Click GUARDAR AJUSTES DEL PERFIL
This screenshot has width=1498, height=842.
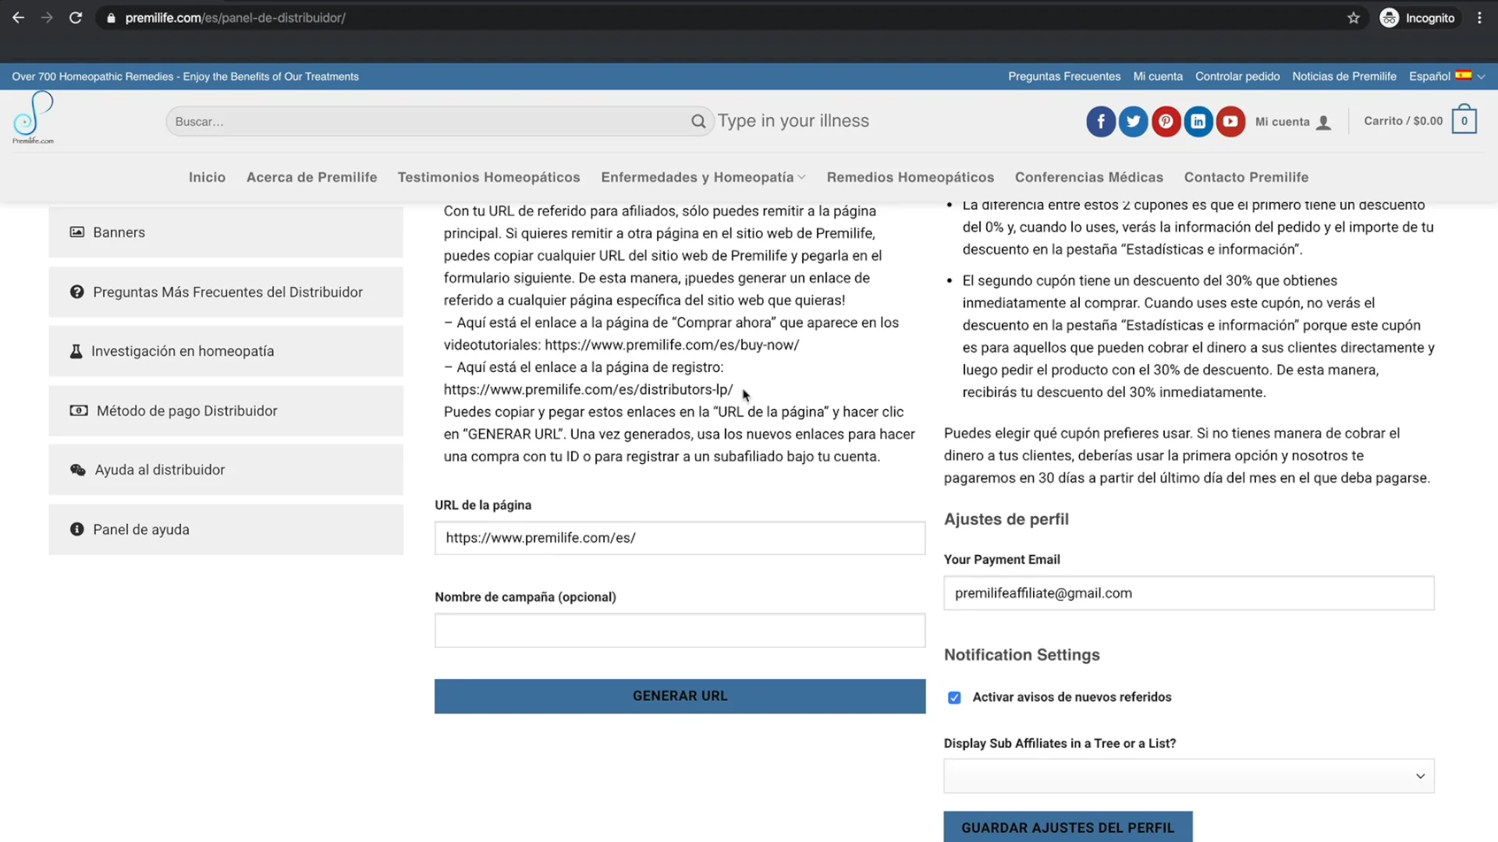(1067, 827)
